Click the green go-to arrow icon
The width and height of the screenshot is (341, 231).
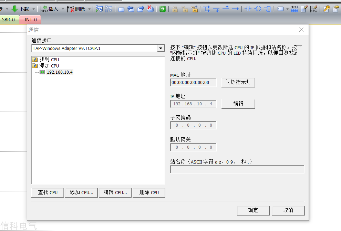[x=163, y=9]
